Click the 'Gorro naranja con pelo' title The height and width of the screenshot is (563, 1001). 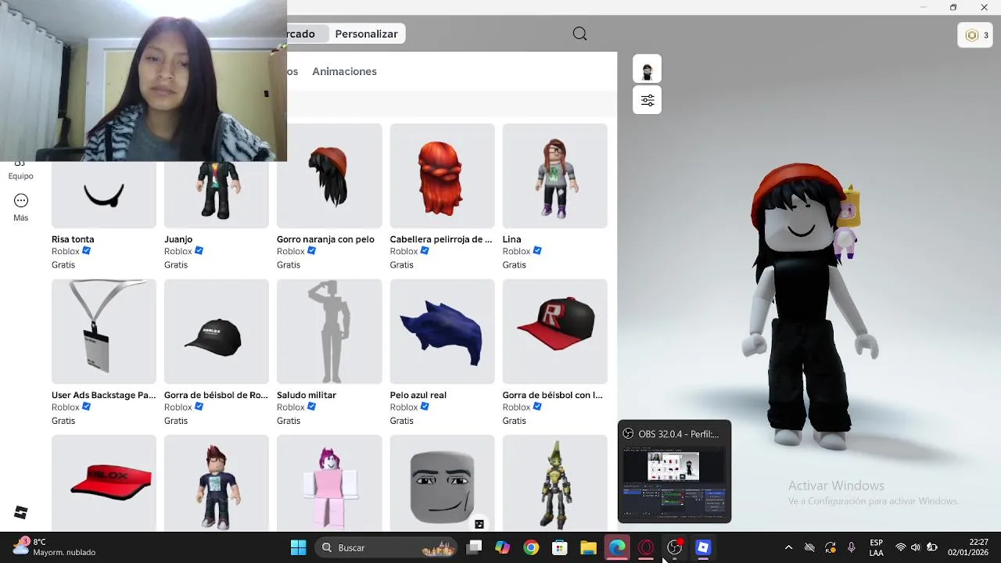tap(325, 239)
